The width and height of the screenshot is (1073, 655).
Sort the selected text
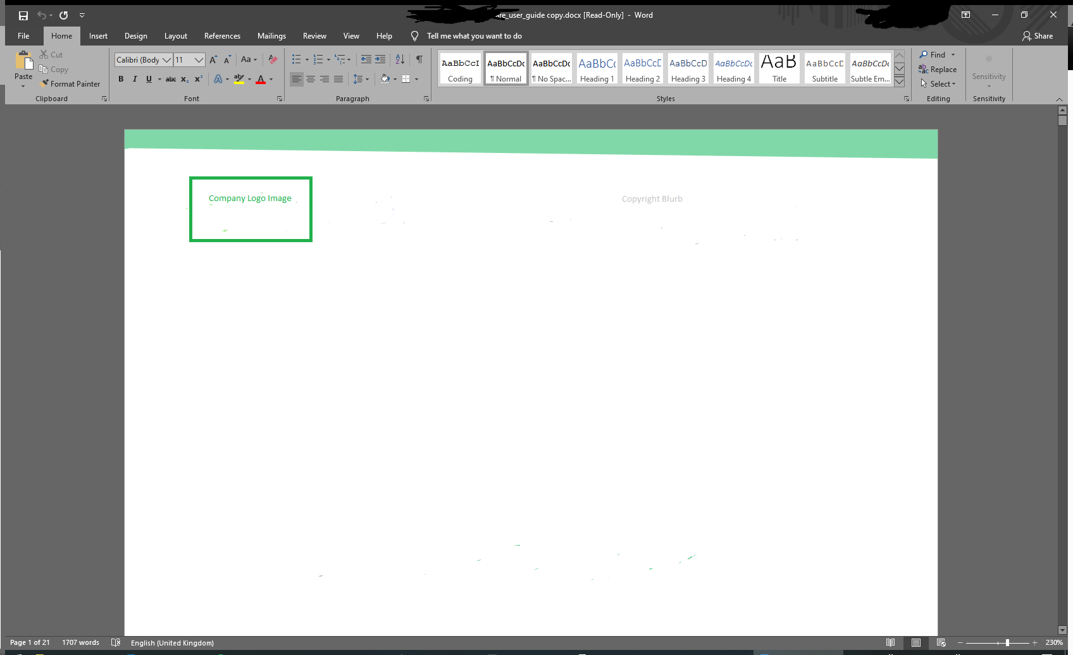400,59
